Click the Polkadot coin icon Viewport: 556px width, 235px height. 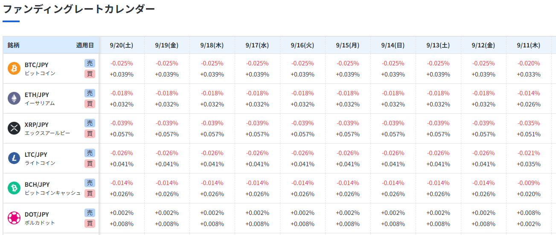click(14, 218)
